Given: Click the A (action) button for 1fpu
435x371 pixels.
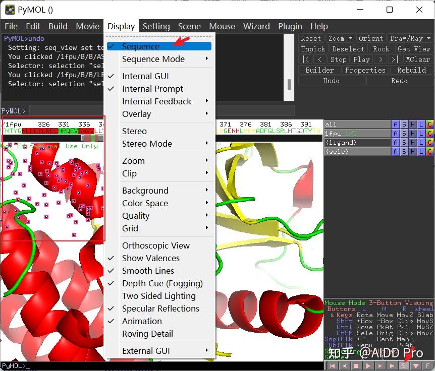Looking at the screenshot, I should coord(396,134).
